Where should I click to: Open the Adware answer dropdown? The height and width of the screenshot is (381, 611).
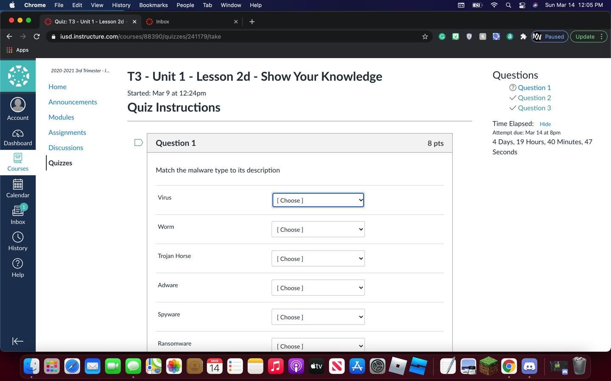point(318,288)
